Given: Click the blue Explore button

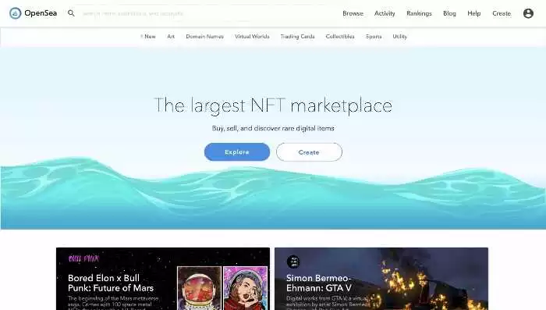Looking at the screenshot, I should click(x=237, y=152).
